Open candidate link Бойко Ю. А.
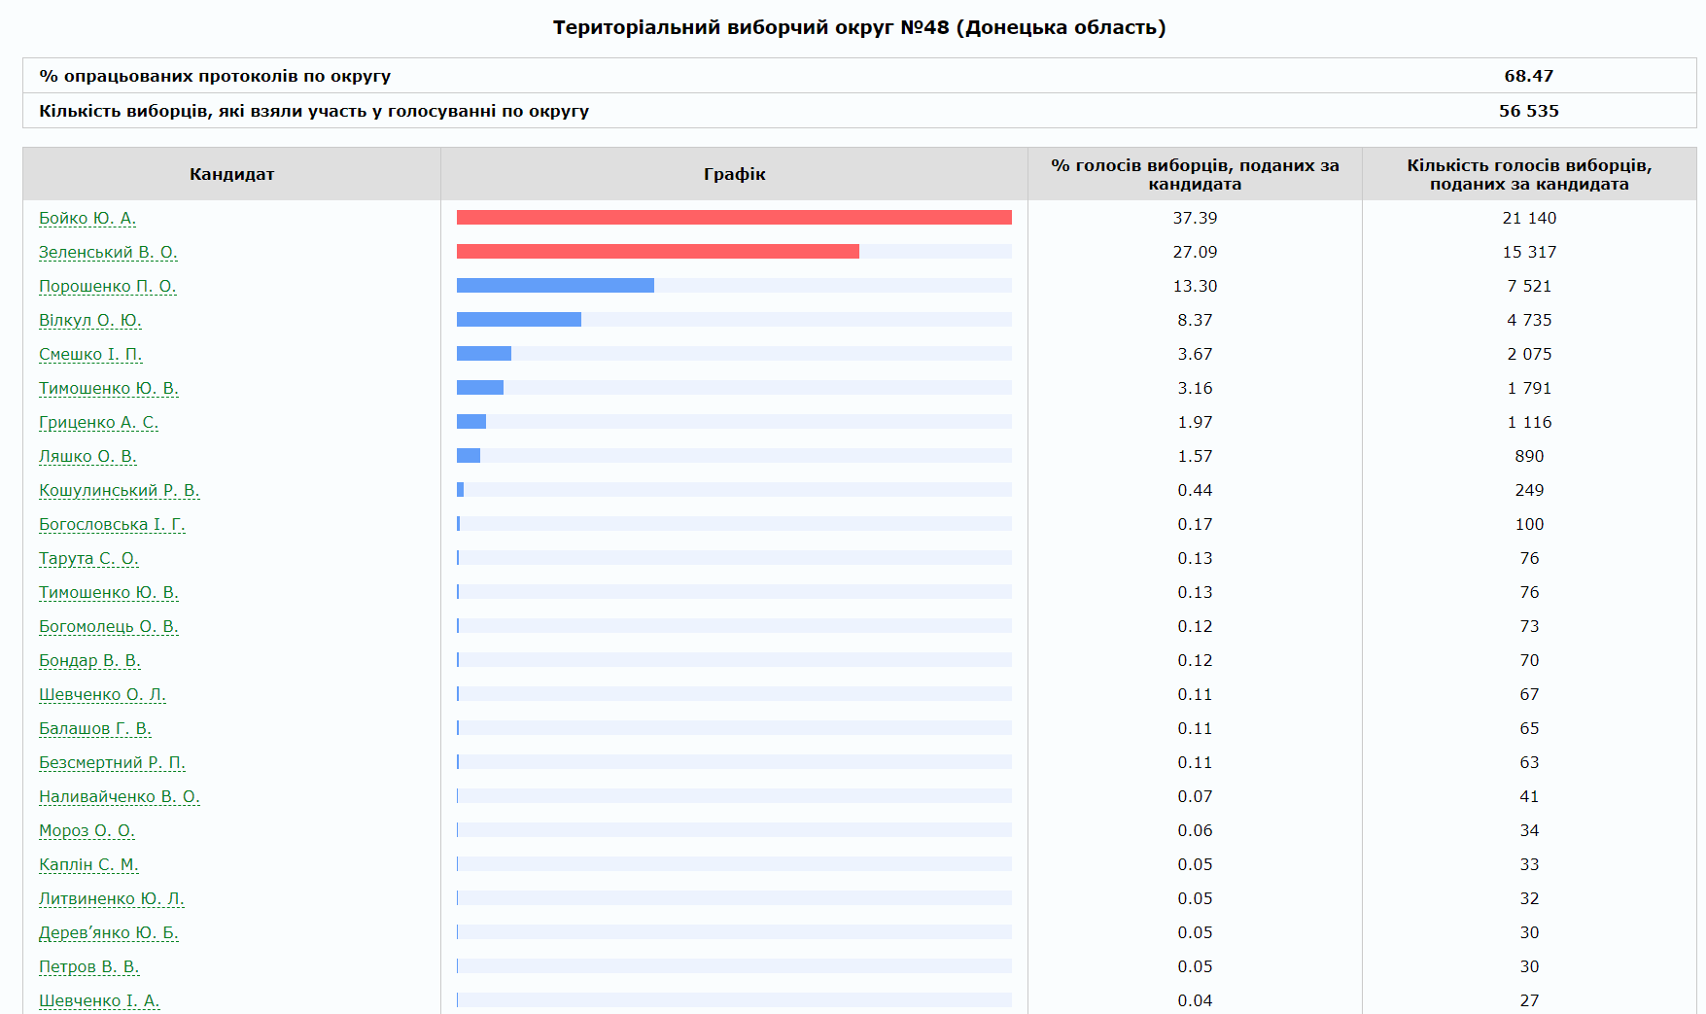The image size is (1706, 1014). 87,218
